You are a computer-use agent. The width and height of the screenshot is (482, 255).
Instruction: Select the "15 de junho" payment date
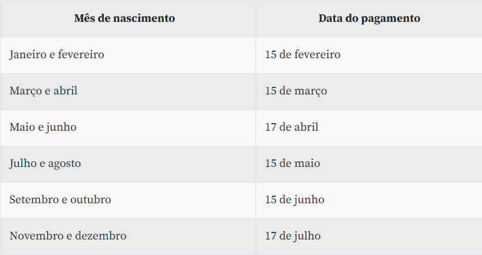pyautogui.click(x=295, y=200)
